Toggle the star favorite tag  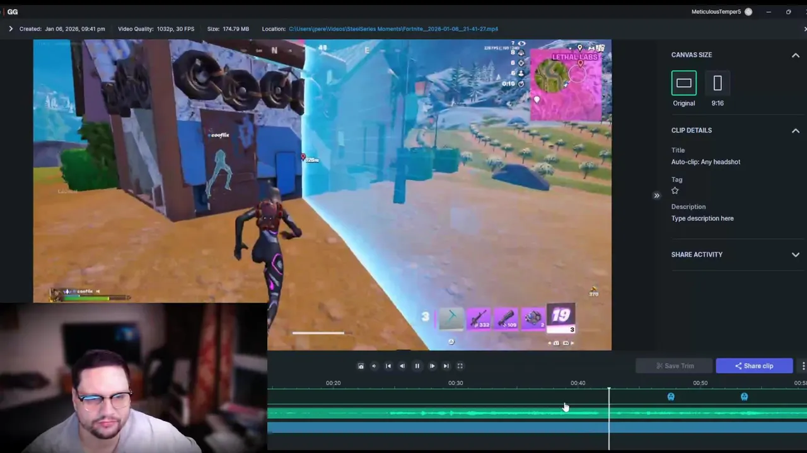tap(675, 191)
